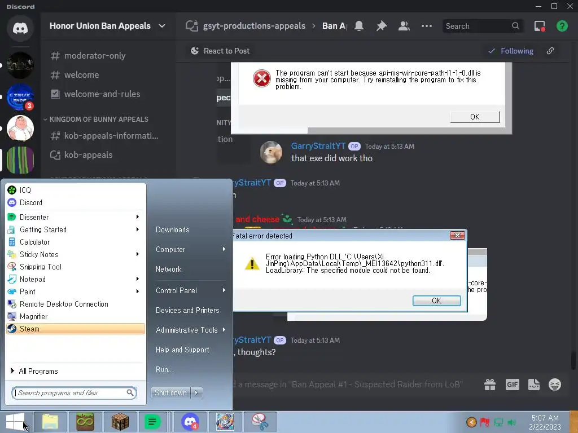The width and height of the screenshot is (578, 433).
Task: Focus the Search programs and files field
Action: pos(75,393)
